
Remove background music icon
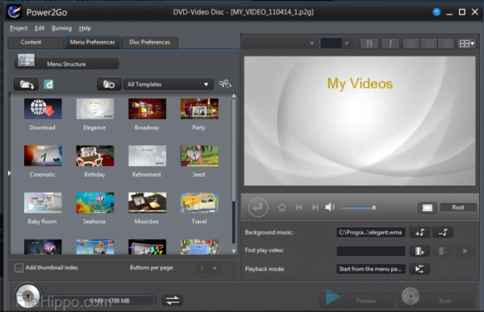pyautogui.click(x=443, y=232)
